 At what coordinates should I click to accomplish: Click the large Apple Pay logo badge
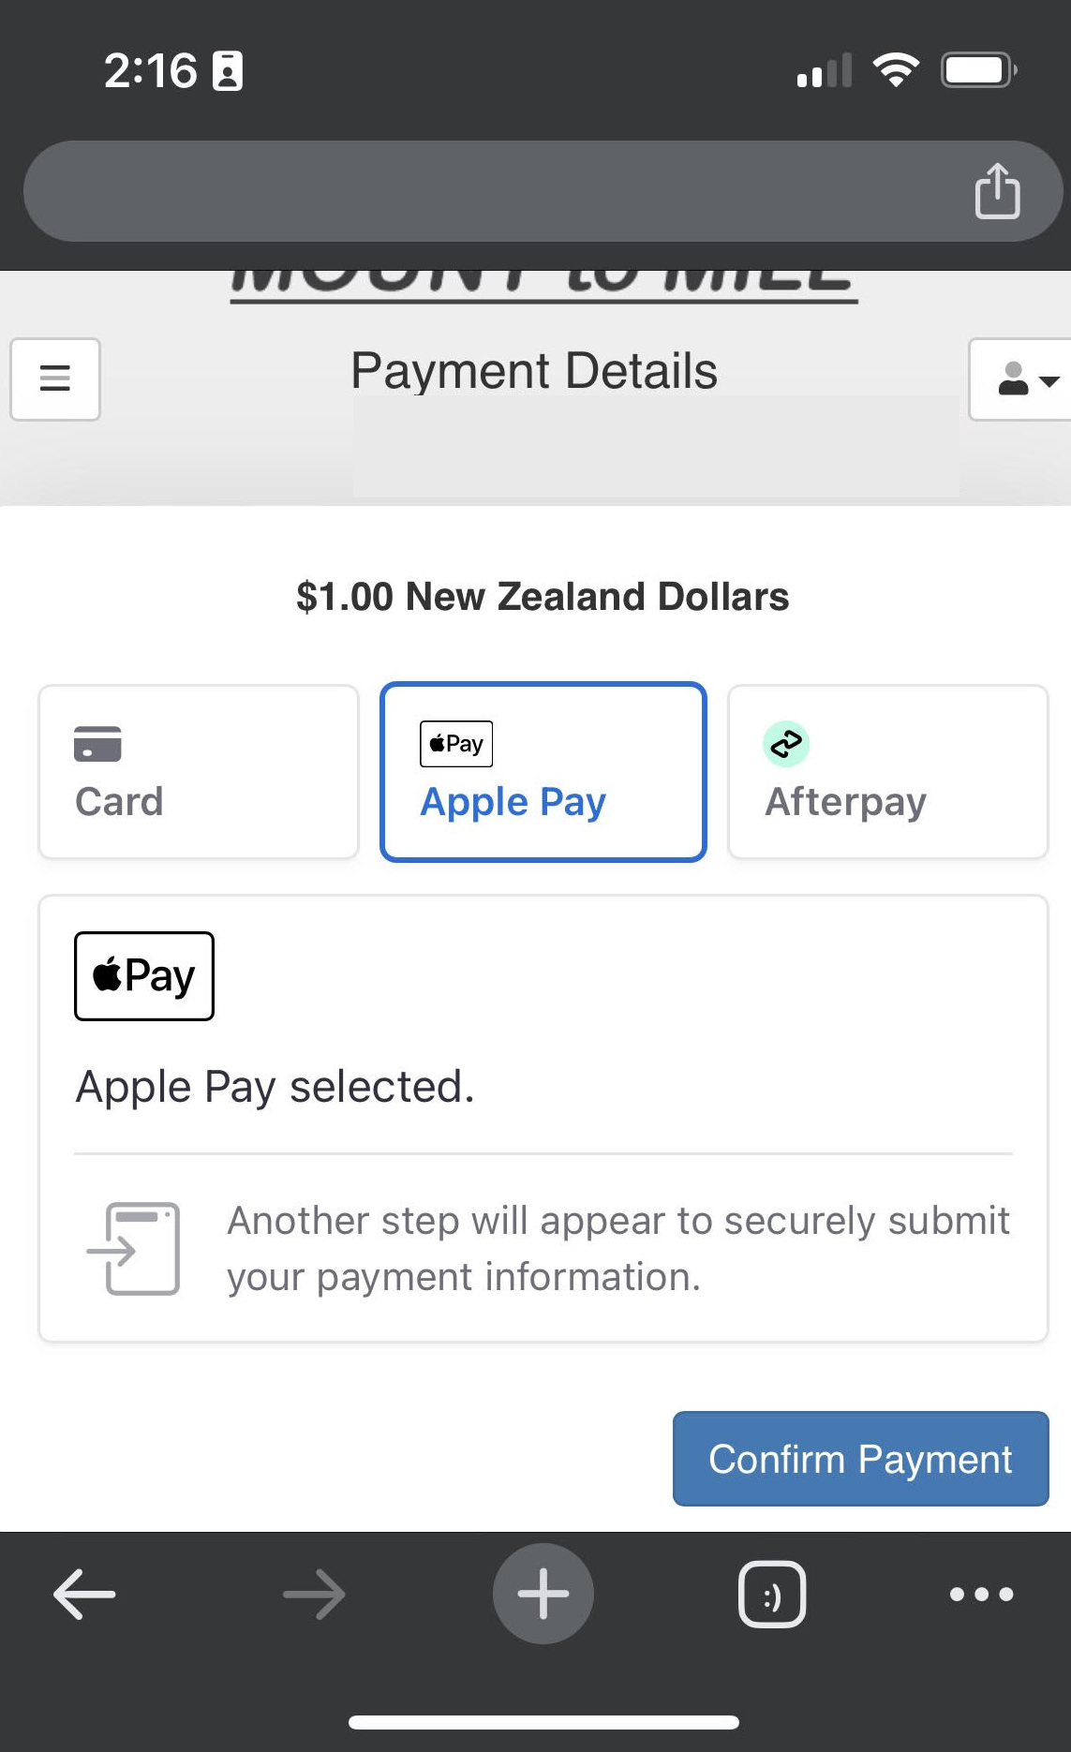[144, 976]
